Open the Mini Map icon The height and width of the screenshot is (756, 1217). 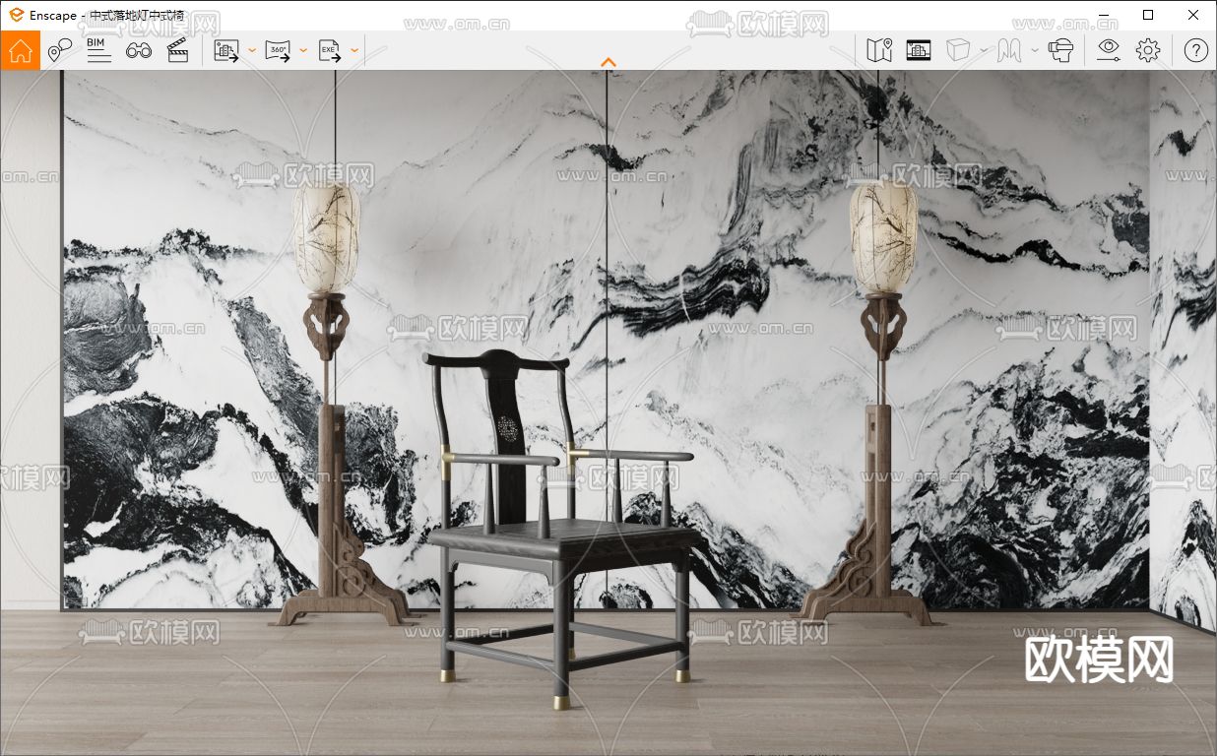click(879, 50)
